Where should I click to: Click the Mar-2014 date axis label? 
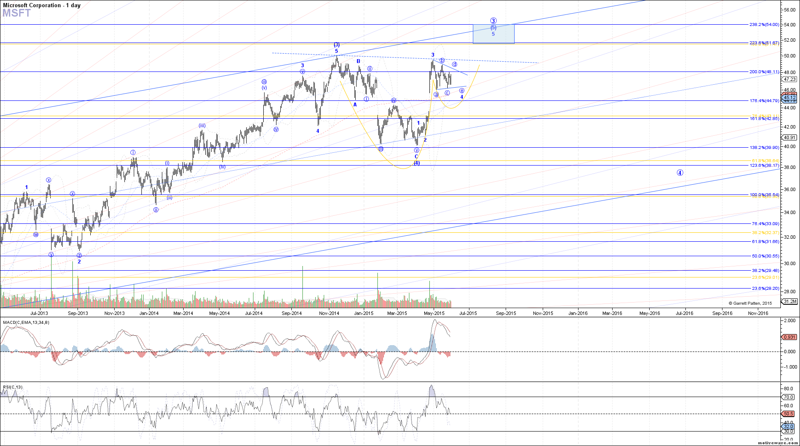183,313
